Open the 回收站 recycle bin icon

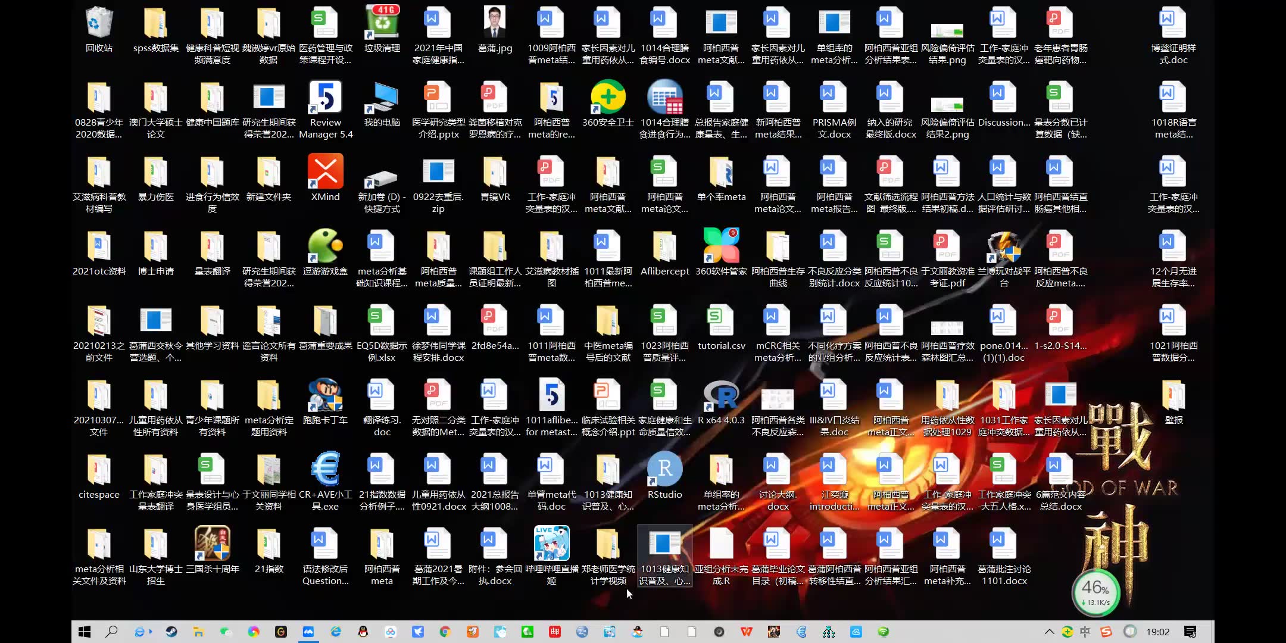(99, 30)
